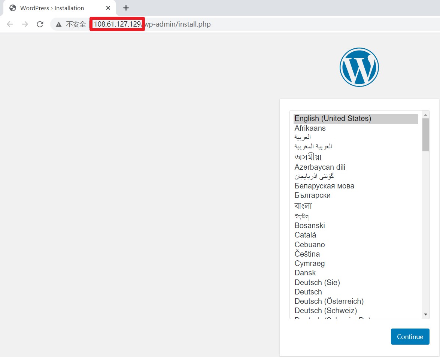This screenshot has width=440, height=357.
Task: Select English (United States) language
Action: coord(355,118)
